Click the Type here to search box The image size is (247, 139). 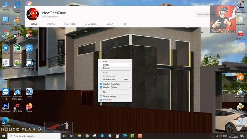tap(34, 136)
